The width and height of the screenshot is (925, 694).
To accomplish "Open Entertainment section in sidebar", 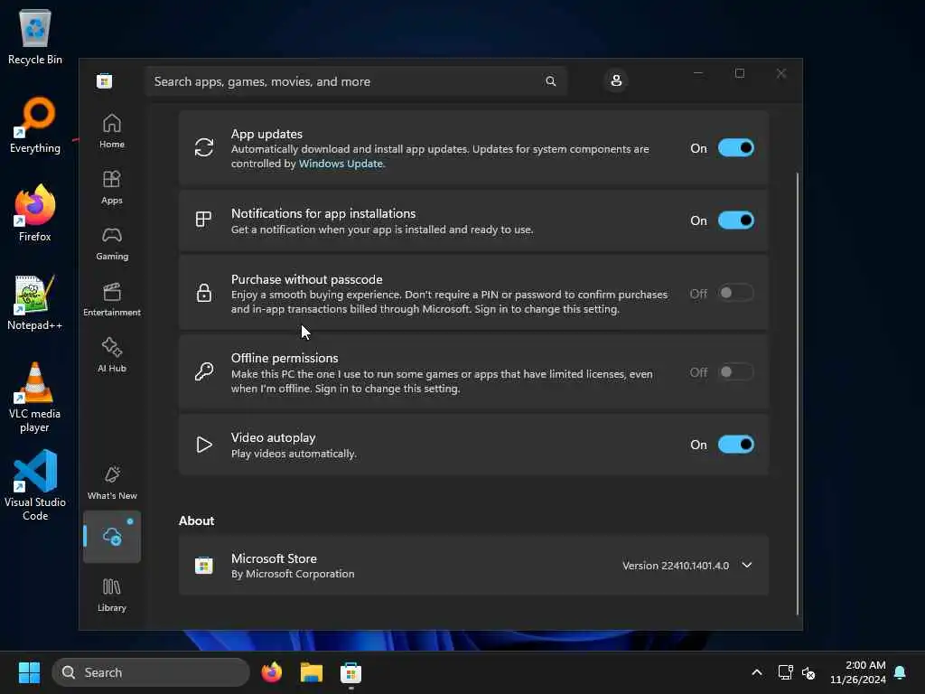I will (111, 299).
